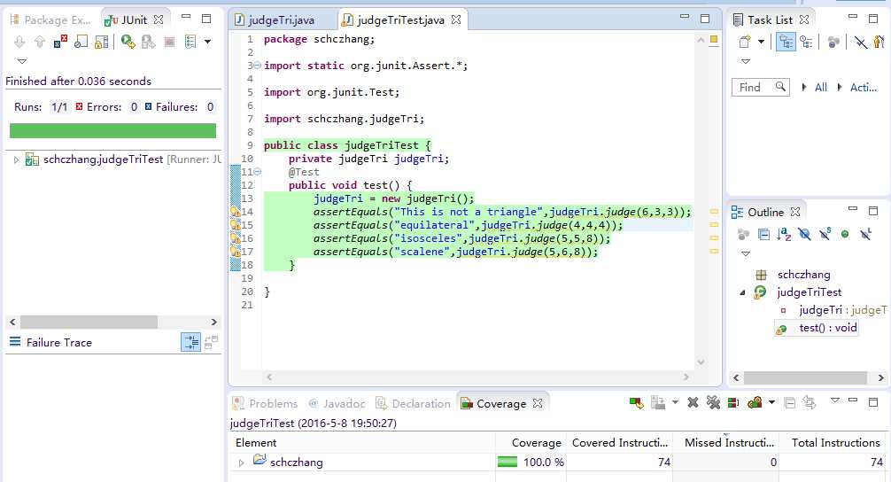Open the Task List View Menu triangle

(746, 61)
